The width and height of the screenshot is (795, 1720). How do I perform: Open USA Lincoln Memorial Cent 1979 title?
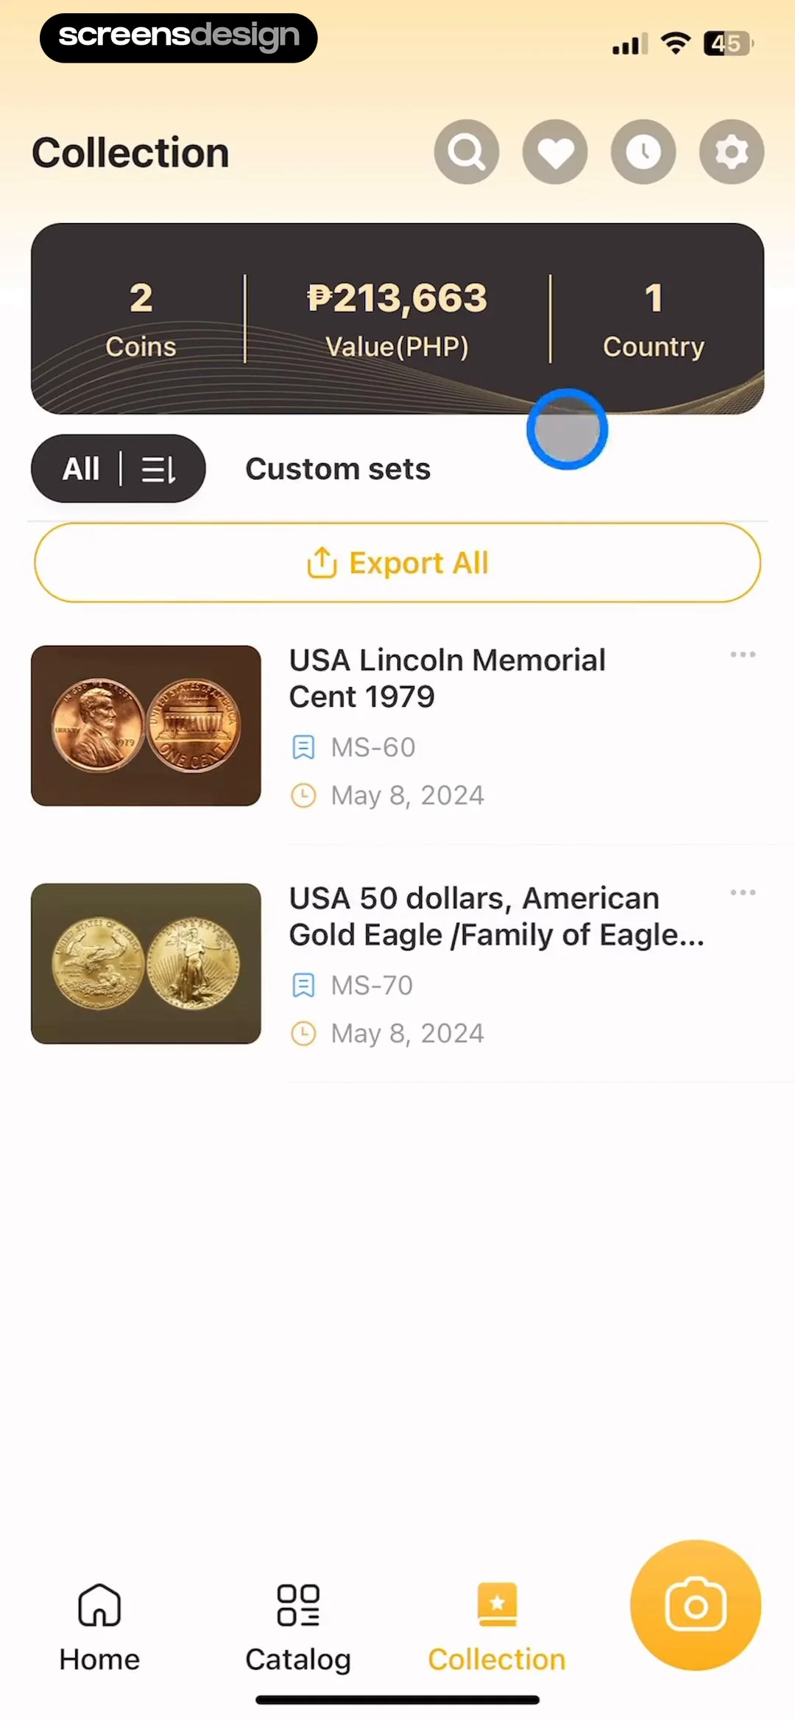pyautogui.click(x=447, y=678)
